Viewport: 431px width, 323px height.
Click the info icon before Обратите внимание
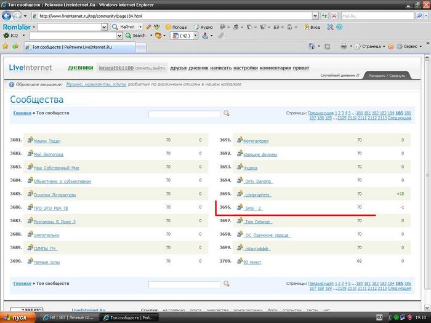tap(11, 85)
